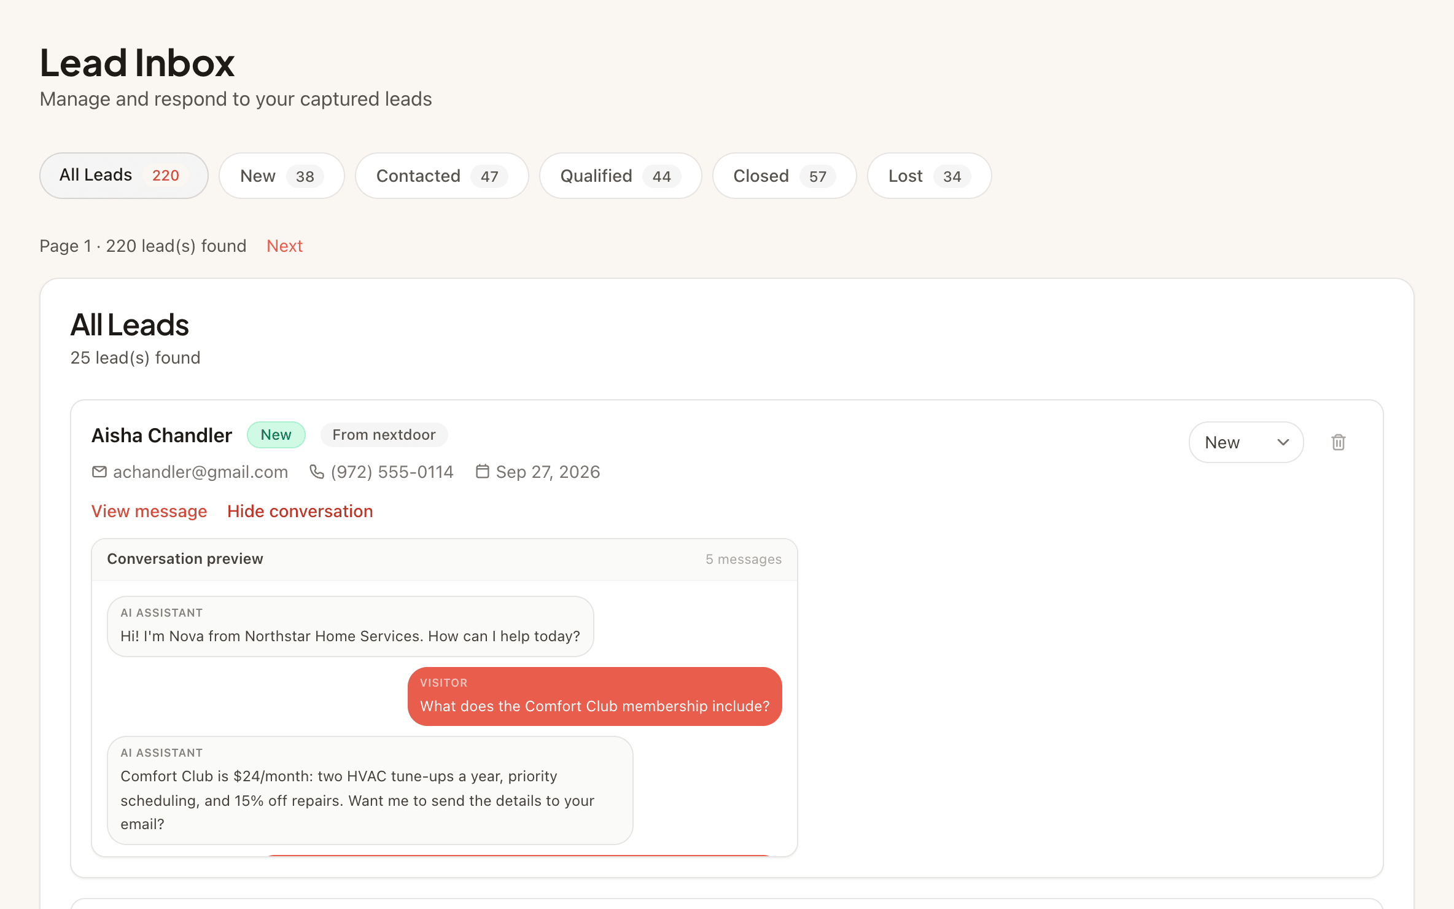Click the achandler@gmail.com email address
This screenshot has width=1454, height=909.
201,472
